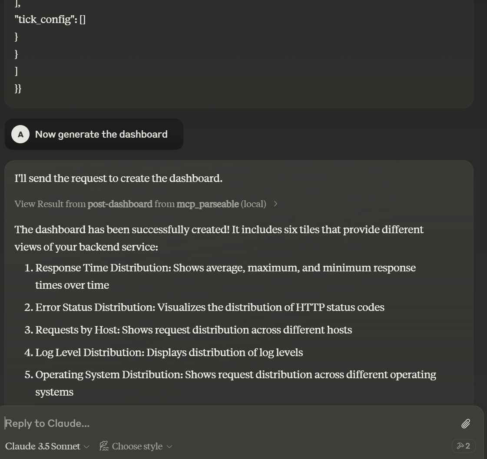Click the bold mcp_parseable server name
The height and width of the screenshot is (459, 487).
point(208,204)
